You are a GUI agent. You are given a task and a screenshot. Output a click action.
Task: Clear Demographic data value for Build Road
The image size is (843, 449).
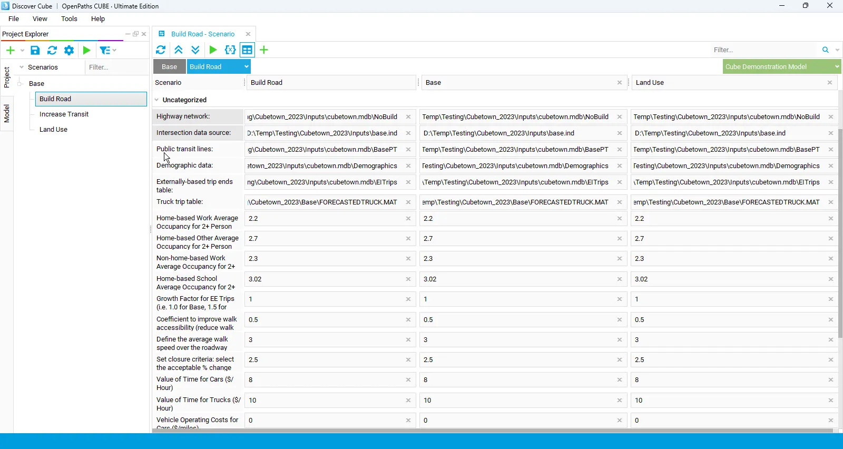click(x=408, y=166)
